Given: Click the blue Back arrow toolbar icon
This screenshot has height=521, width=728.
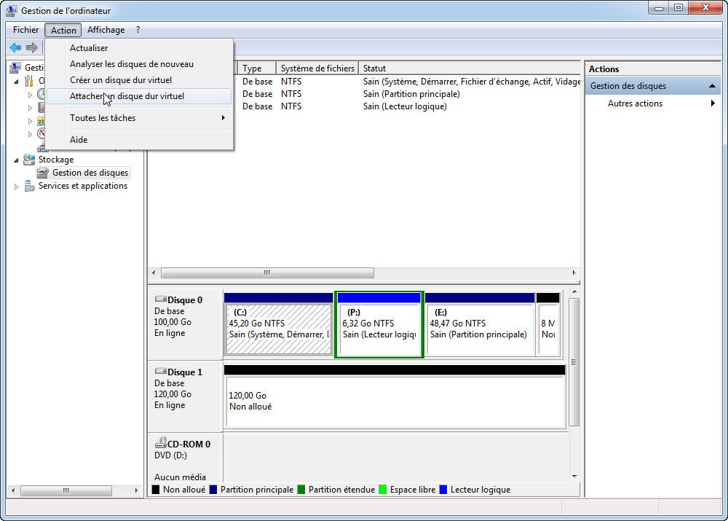Looking at the screenshot, I should [15, 47].
